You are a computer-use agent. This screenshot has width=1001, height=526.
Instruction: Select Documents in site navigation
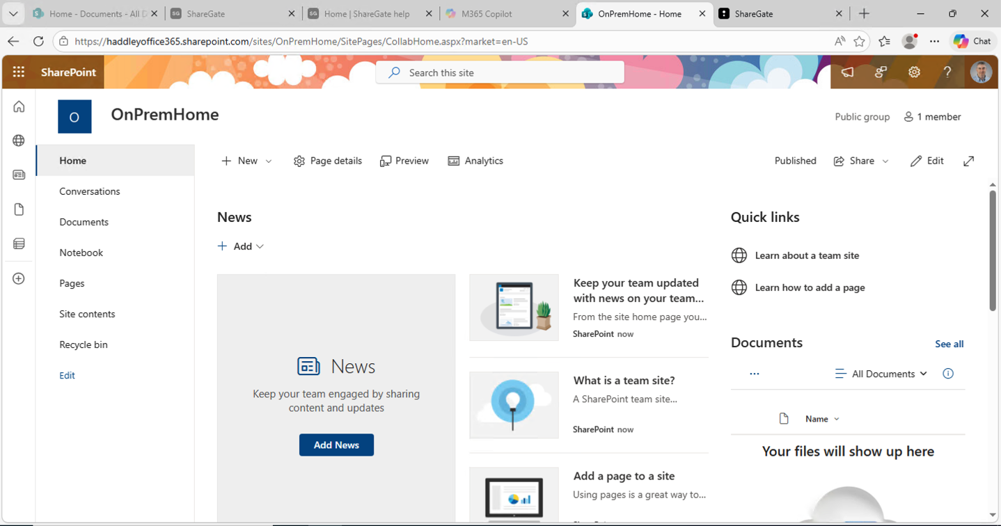(x=84, y=222)
